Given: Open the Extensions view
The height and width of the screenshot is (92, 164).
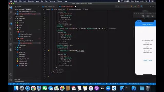Looking at the screenshot, I should 11,28.
